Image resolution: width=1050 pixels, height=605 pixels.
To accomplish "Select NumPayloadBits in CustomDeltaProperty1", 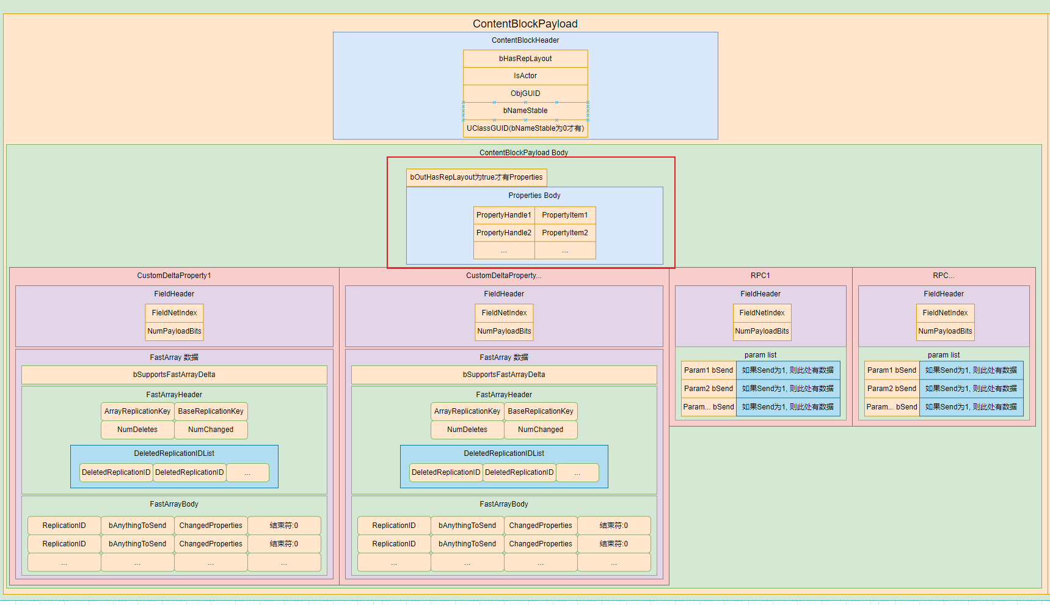I will click(x=174, y=331).
